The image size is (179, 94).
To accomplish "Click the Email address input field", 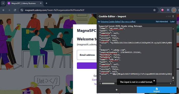I will coord(87,55).
